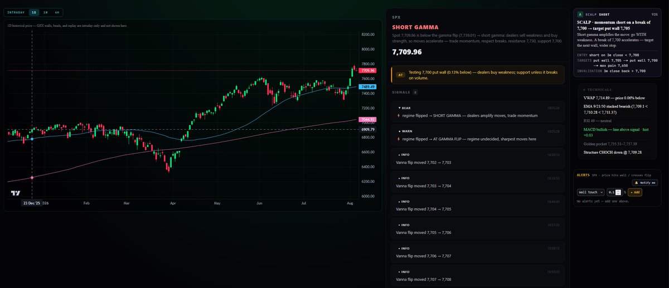669x288 pixels.
Task: Click the 6909.79 crosshair price label
Action: 367,129
